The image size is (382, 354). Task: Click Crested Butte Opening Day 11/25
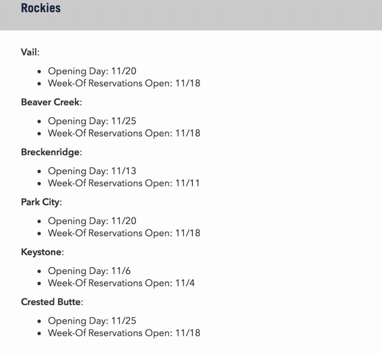pyautogui.click(x=92, y=321)
